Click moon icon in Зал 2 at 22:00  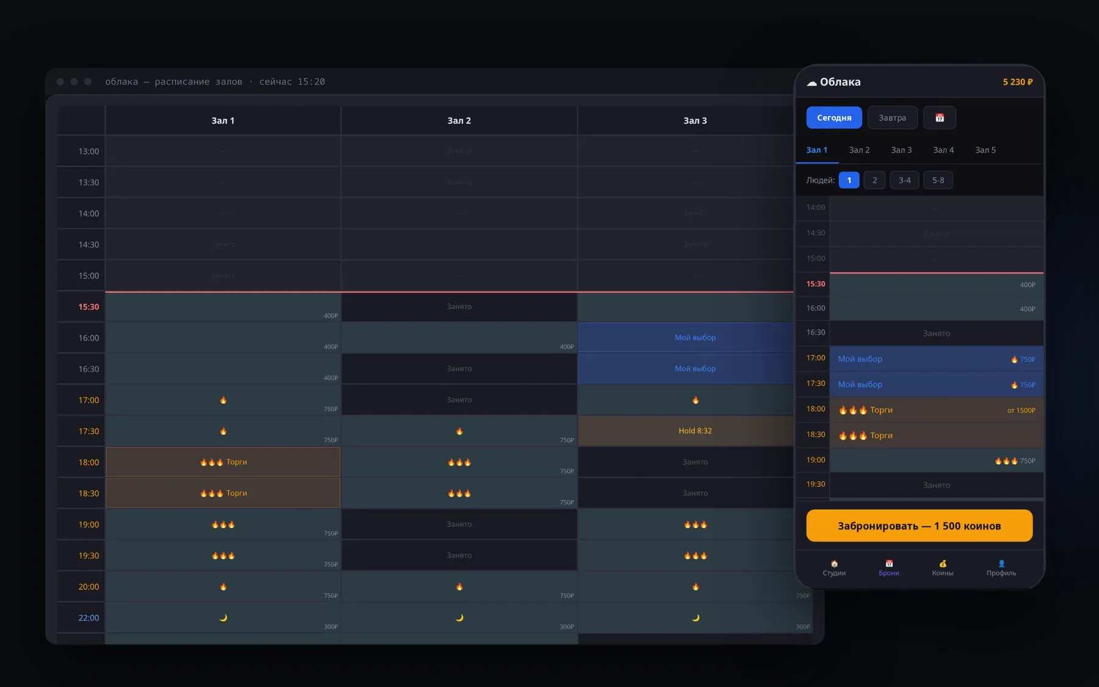[459, 618]
